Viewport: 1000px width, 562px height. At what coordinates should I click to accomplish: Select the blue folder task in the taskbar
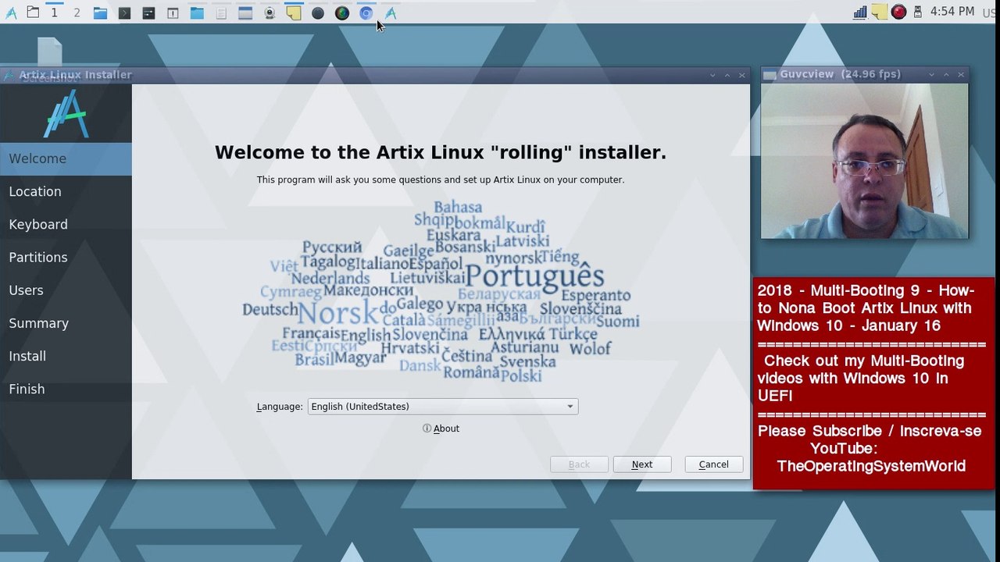point(197,12)
